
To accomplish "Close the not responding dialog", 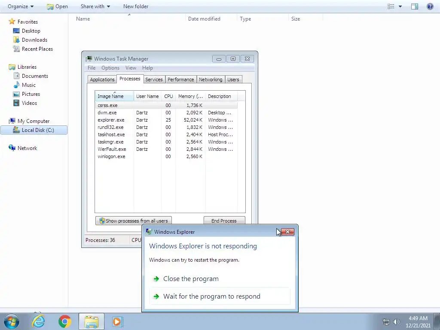I will coord(287,232).
